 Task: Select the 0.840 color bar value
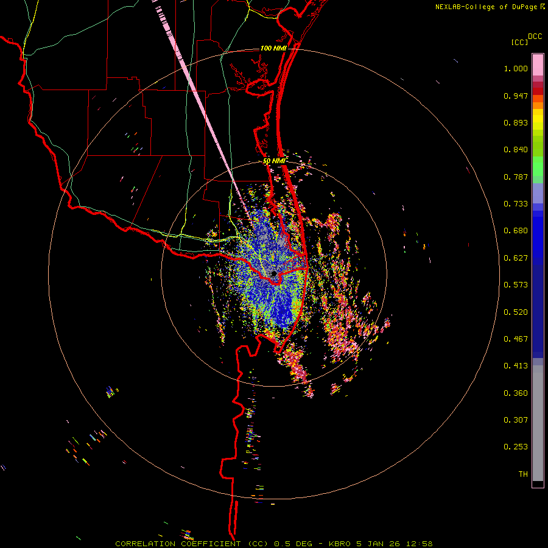coord(516,150)
